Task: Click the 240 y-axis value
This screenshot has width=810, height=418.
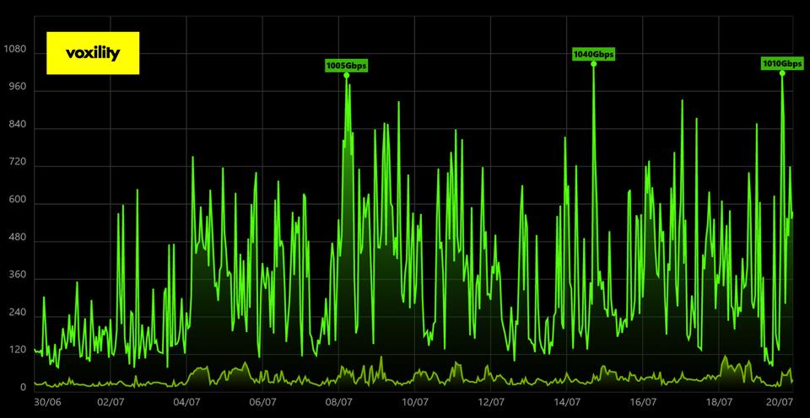Action: [x=18, y=312]
